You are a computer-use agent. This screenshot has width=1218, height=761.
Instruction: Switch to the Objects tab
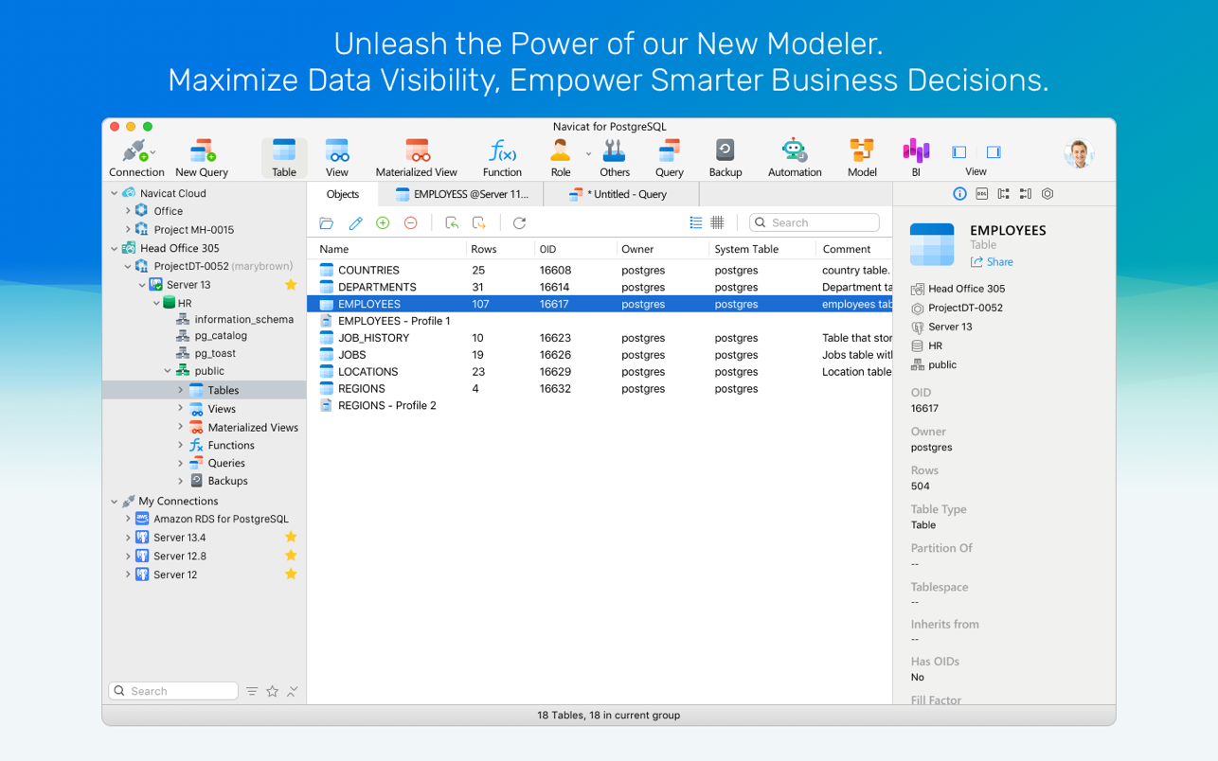tap(343, 194)
